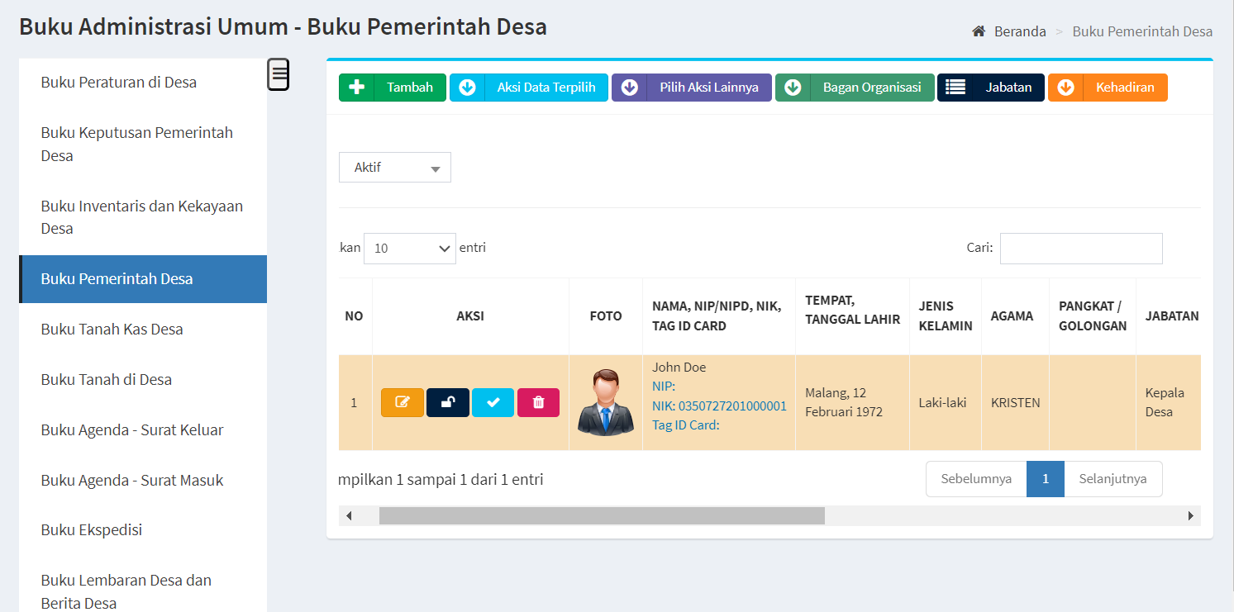Click the trash icon to delete John Doe

point(538,402)
